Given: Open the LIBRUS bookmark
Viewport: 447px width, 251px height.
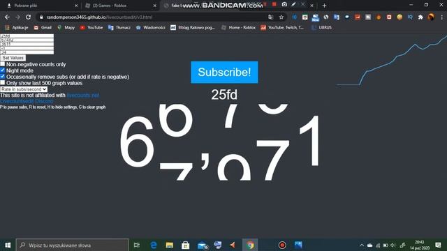Looking at the screenshot, I should coord(321,28).
